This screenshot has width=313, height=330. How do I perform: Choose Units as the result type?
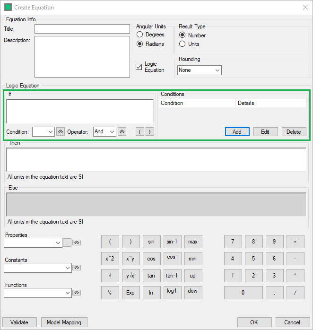183,44
